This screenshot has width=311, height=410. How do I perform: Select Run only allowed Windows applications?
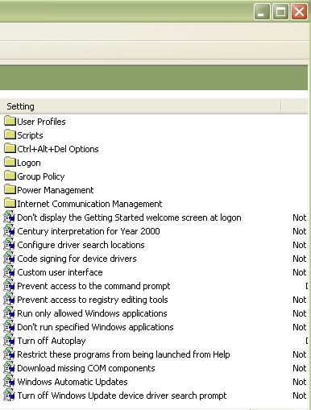(x=92, y=313)
